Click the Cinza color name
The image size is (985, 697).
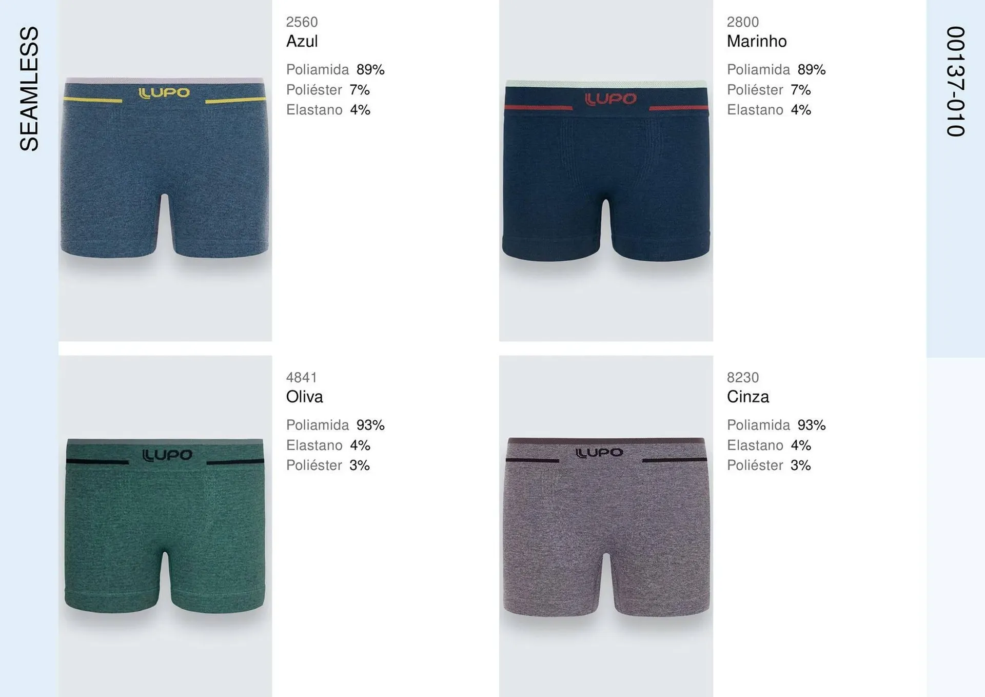pyautogui.click(x=747, y=397)
